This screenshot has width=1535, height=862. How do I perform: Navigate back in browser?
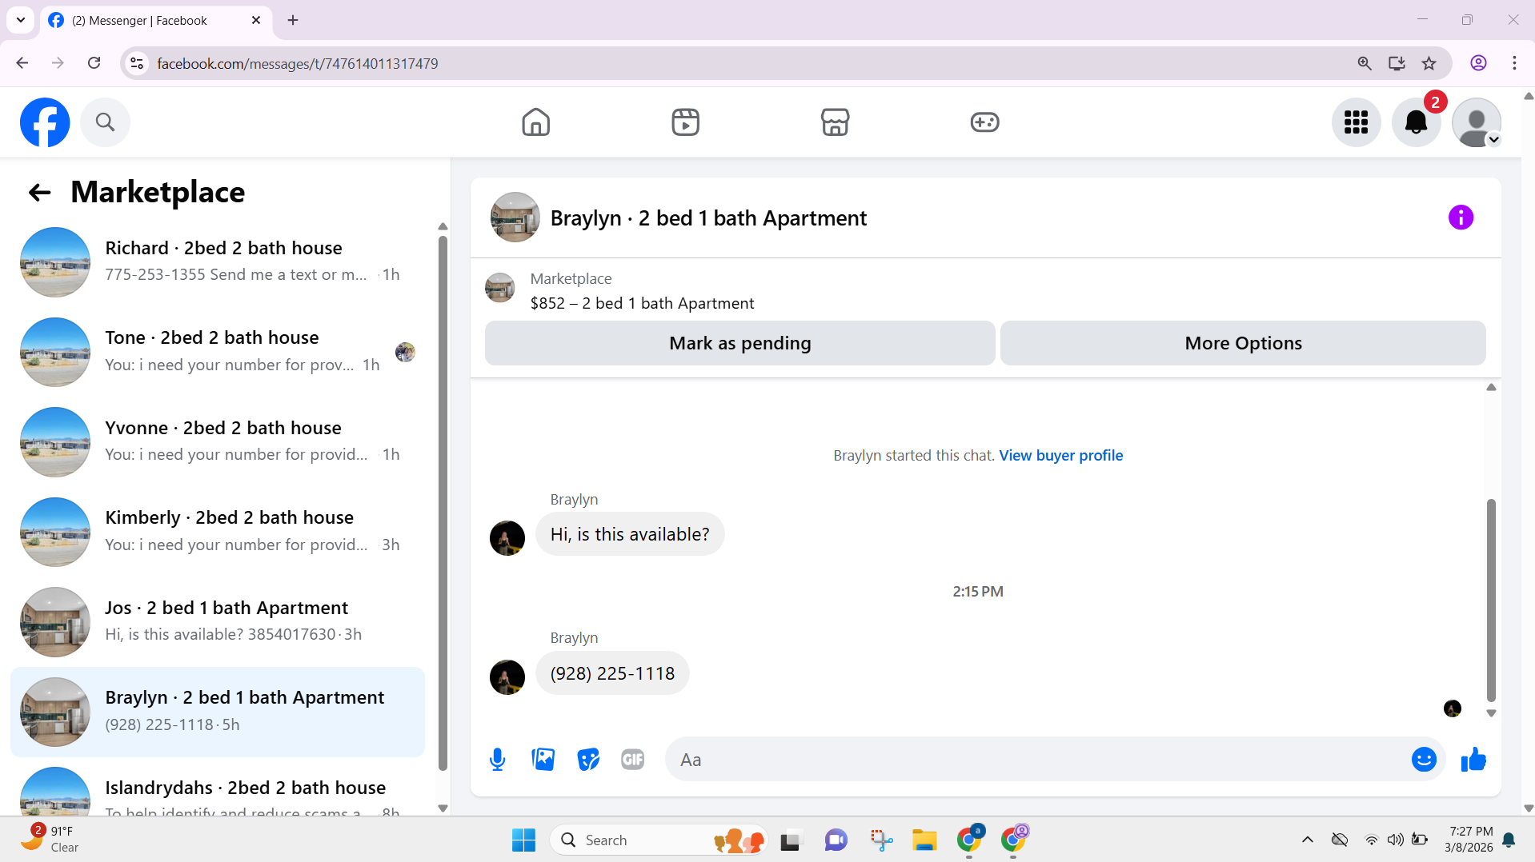pos(22,63)
